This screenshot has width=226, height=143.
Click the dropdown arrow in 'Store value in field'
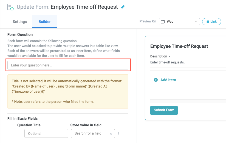[x=111, y=134]
